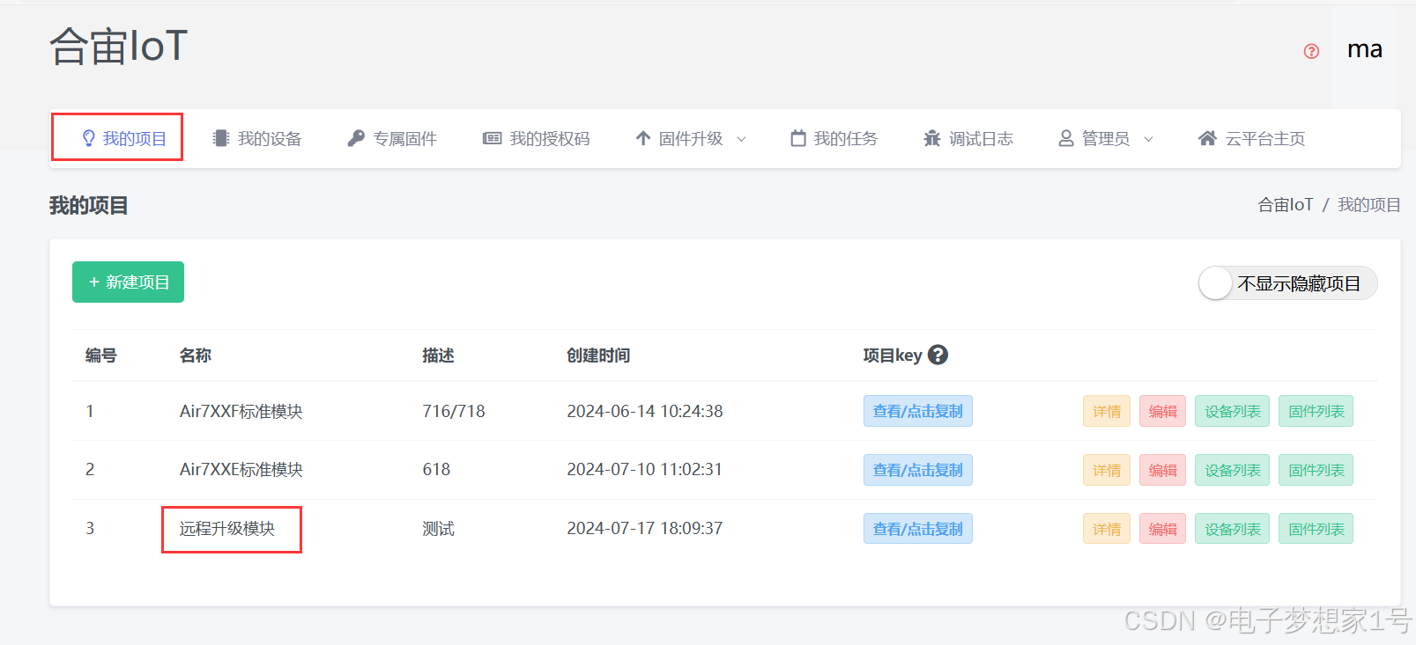Click the project key help question icon
Viewport: 1416px width, 645px height.
pyautogui.click(x=938, y=355)
